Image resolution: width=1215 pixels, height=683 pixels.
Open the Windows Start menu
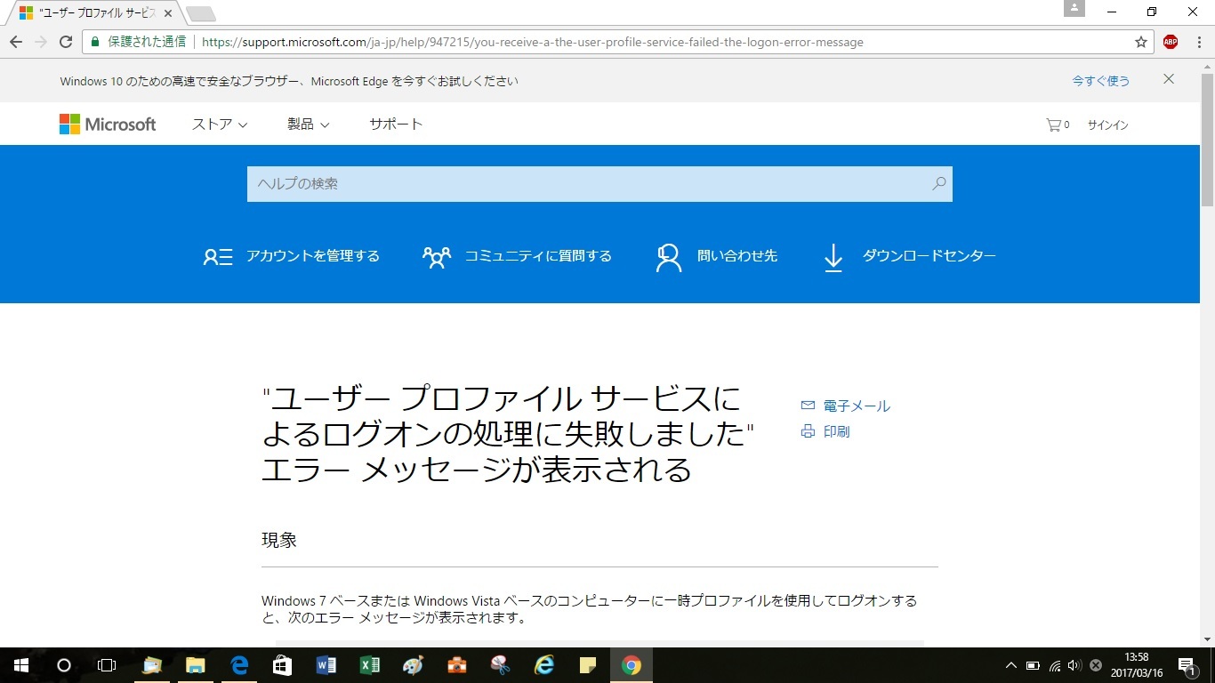(x=20, y=665)
